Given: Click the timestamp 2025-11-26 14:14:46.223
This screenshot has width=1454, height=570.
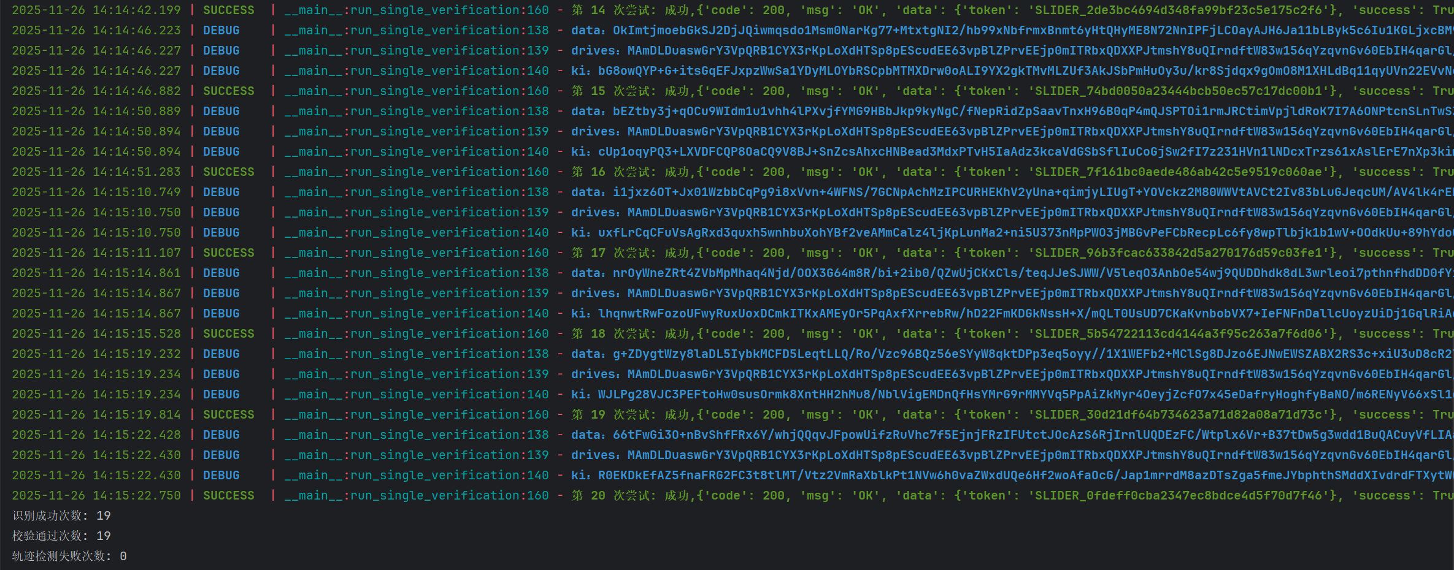Looking at the screenshot, I should point(96,31).
